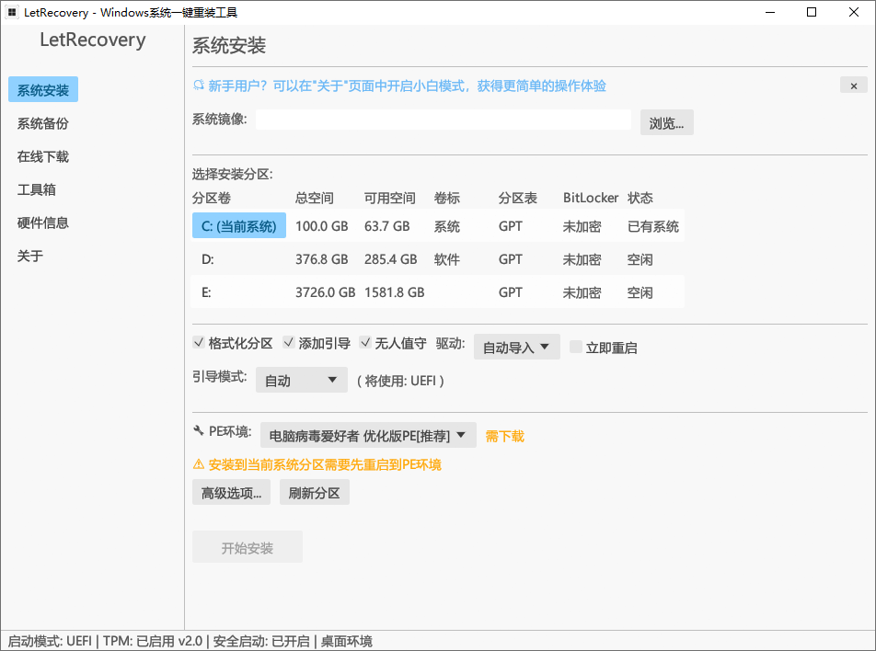Click the refresh icon on the beginner tip banner

197,85
